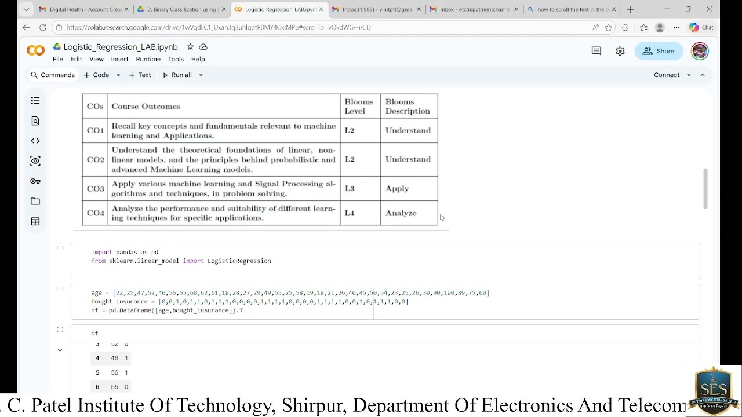This screenshot has width=742, height=417.
Task: Expand the Run all options dropdown
Action: pyautogui.click(x=201, y=75)
